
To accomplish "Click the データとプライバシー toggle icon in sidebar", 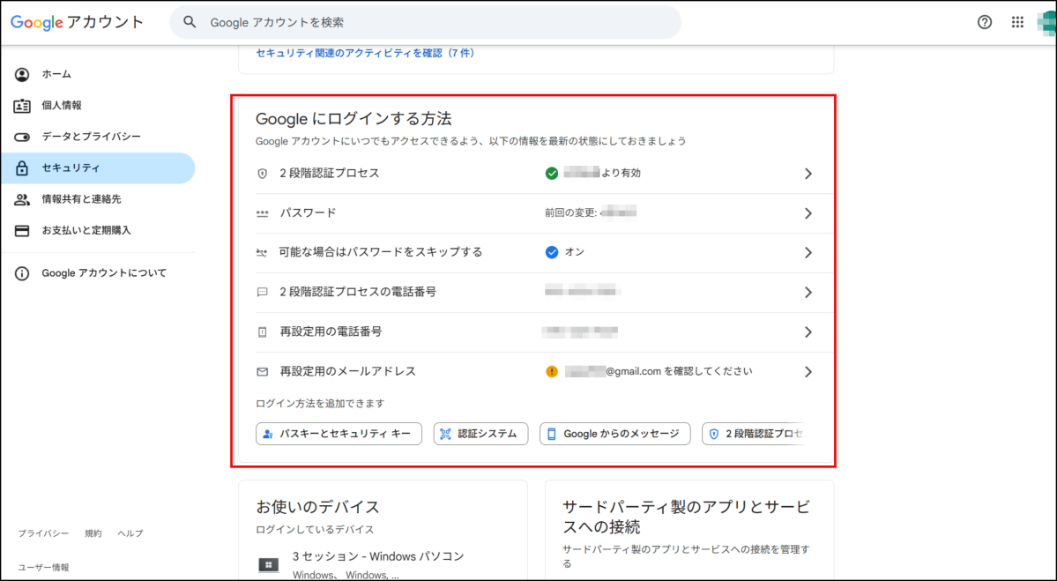I will (x=22, y=137).
